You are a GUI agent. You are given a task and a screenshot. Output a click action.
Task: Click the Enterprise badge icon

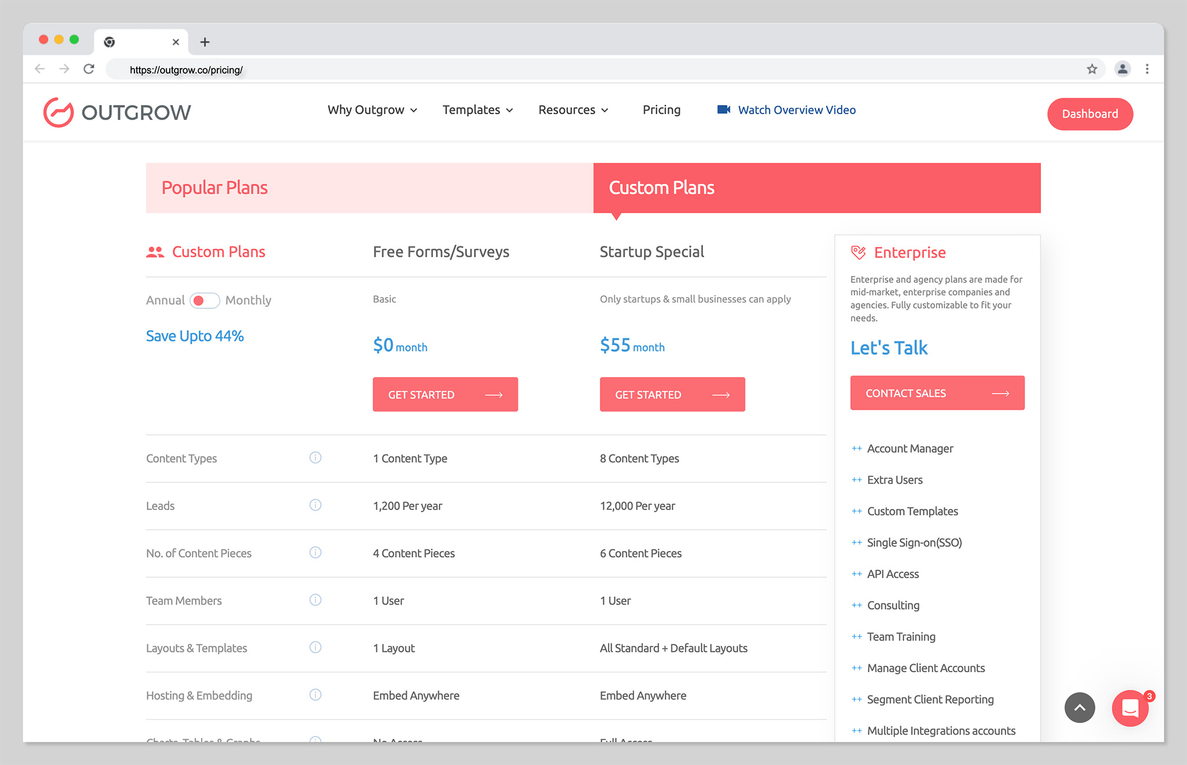(857, 252)
